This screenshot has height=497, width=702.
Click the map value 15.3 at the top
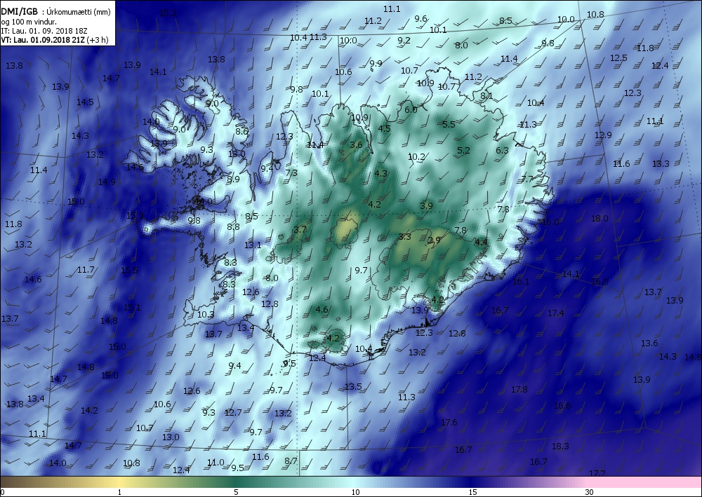(168, 13)
